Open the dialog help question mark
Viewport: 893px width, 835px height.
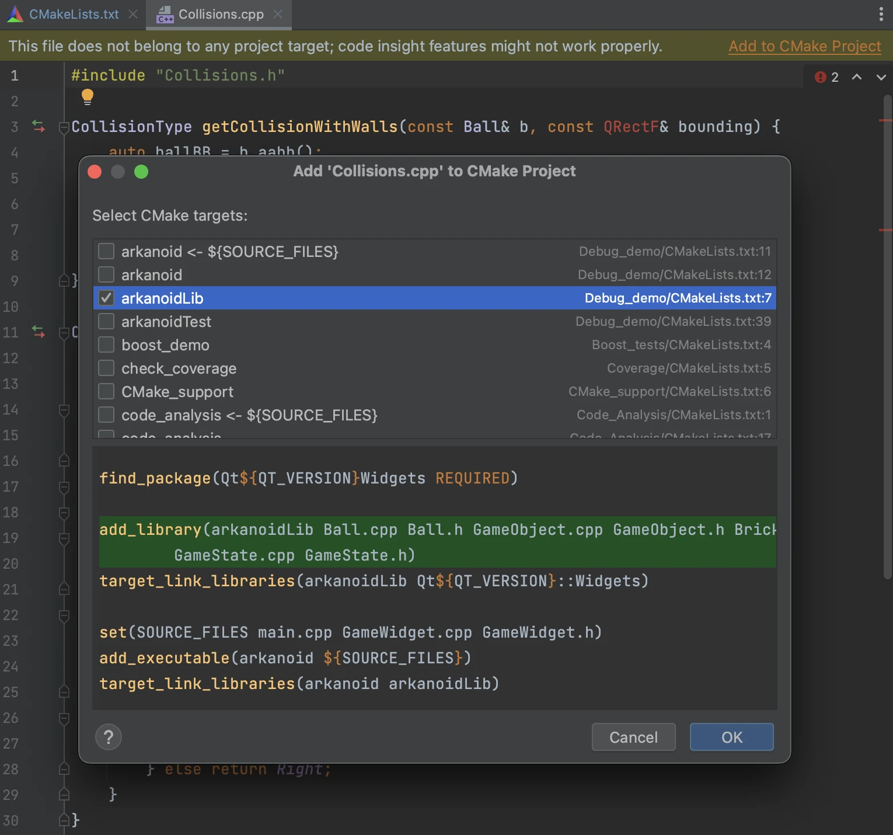tap(109, 737)
